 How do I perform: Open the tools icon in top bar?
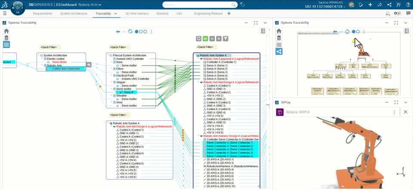[398, 4]
